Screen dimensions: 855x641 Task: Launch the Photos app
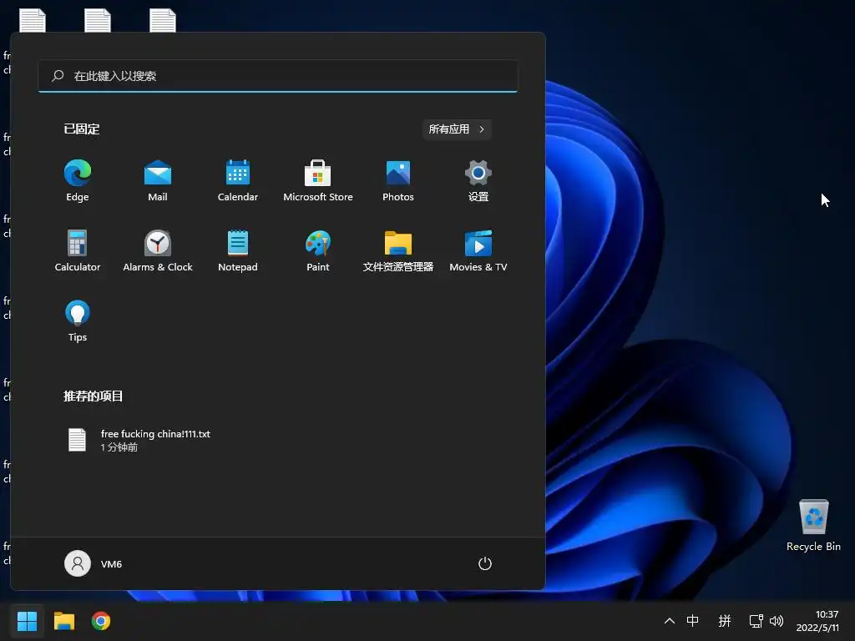[398, 180]
